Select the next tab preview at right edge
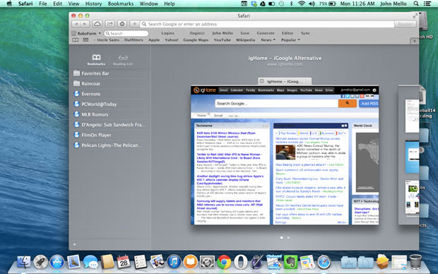 [x=408, y=155]
